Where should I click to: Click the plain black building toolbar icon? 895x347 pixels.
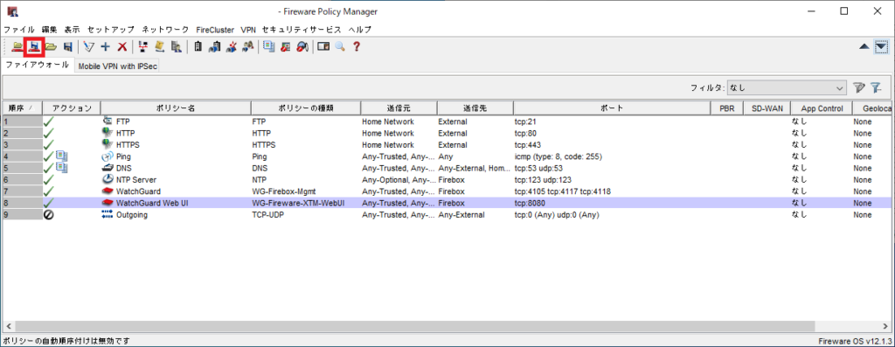pos(198,47)
